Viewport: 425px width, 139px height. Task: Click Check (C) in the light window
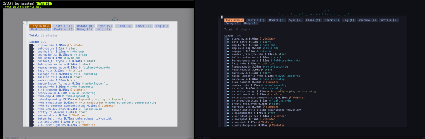[144, 26]
